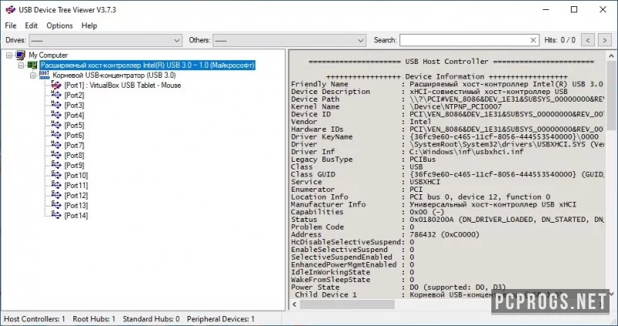618x326 pixels.
Task: Click the Port5 USB icon
Action: pyautogui.click(x=56, y=125)
